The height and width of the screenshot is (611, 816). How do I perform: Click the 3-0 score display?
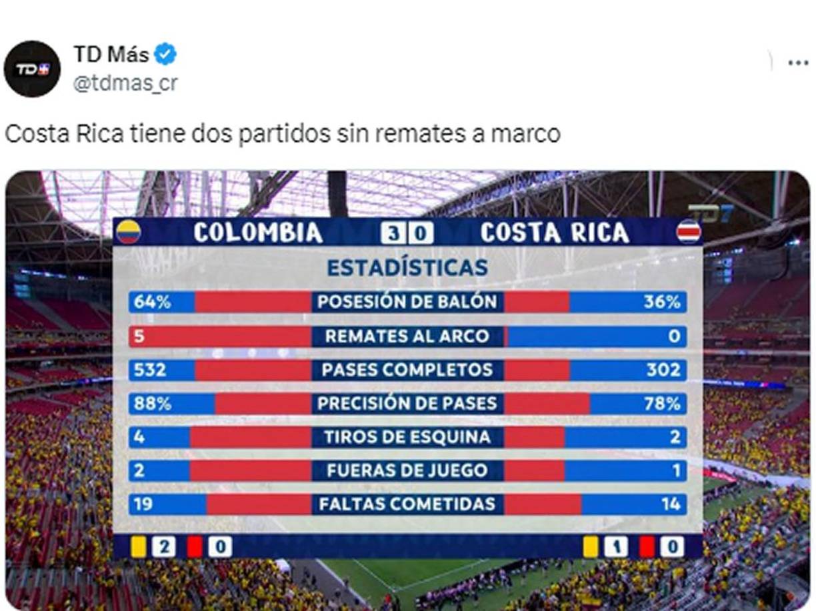point(408,232)
